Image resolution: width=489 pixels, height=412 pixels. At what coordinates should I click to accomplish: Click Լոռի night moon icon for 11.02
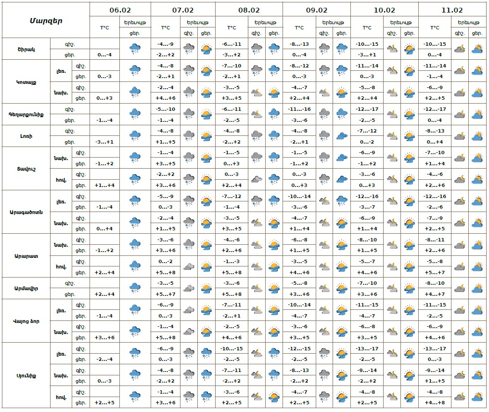coord(460,136)
